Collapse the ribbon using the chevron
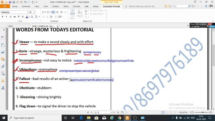Screen dimensions: 215x121 [x=213, y=21]
